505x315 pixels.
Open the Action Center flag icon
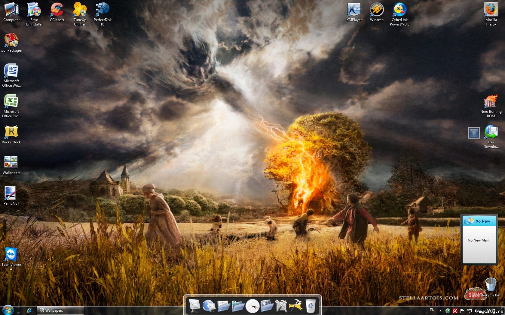coord(462,311)
